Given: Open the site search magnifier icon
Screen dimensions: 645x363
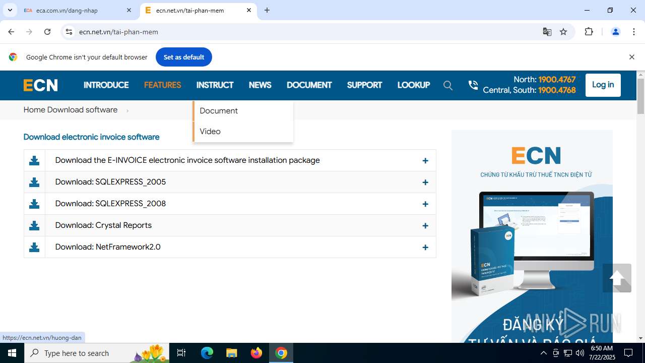Looking at the screenshot, I should tap(448, 85).
